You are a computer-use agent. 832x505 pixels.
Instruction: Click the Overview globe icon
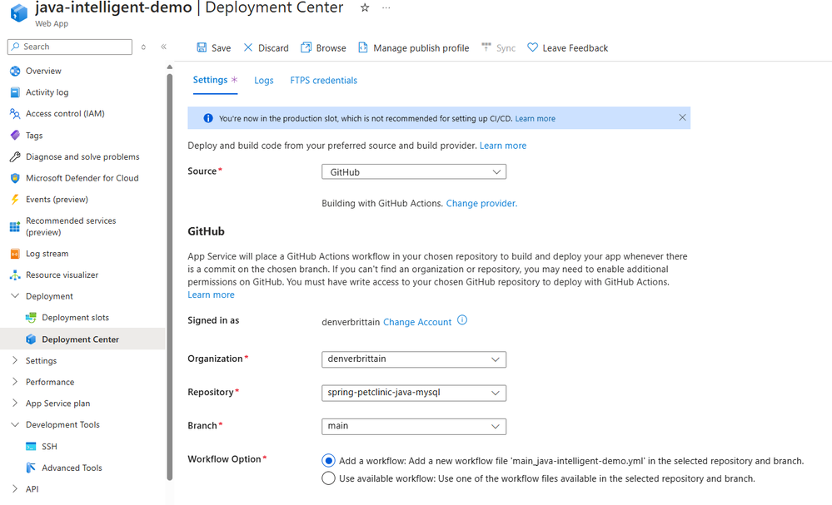pyautogui.click(x=15, y=71)
